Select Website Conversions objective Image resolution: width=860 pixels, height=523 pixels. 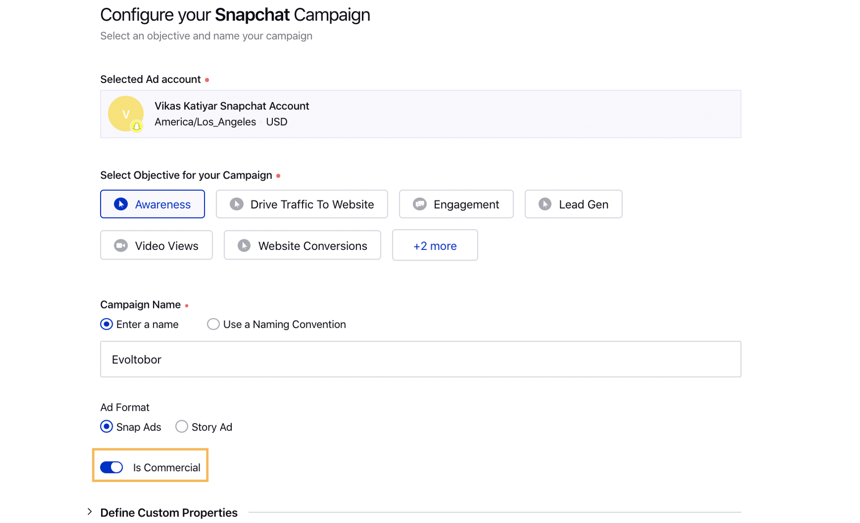302,245
